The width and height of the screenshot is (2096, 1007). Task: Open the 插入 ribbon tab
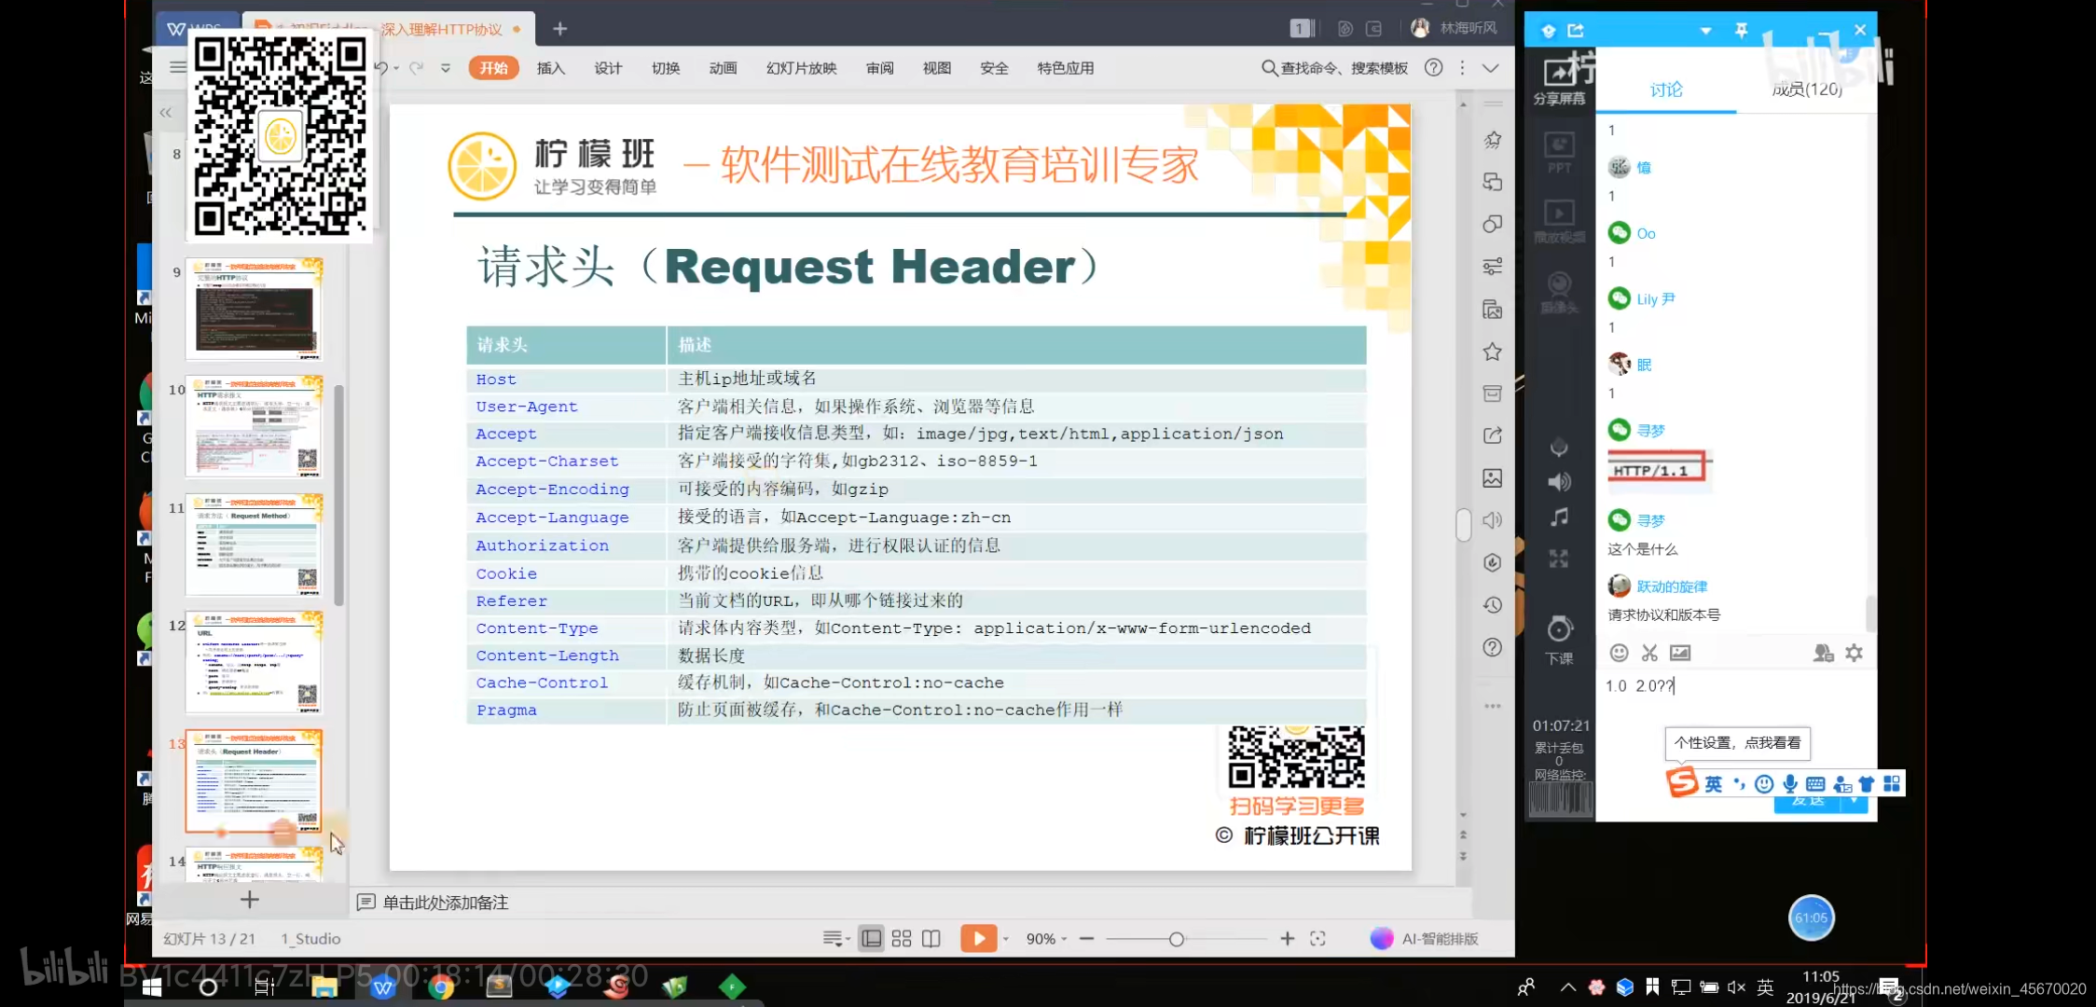click(550, 68)
